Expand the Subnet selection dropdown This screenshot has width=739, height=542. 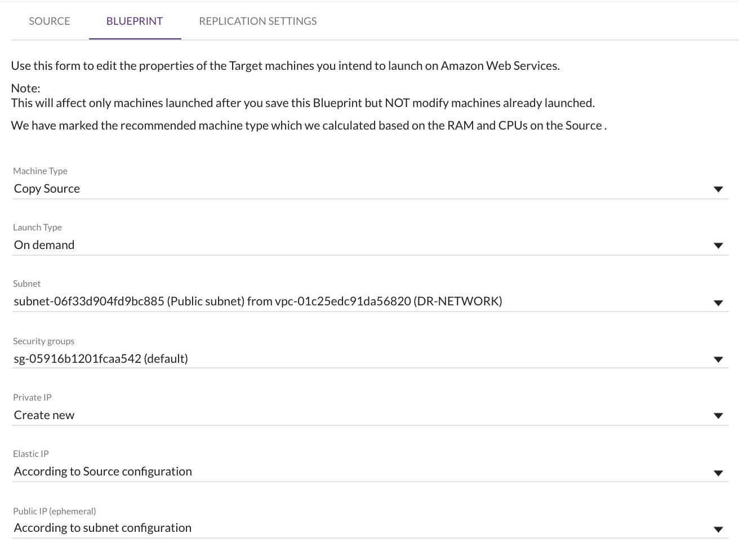tap(719, 303)
